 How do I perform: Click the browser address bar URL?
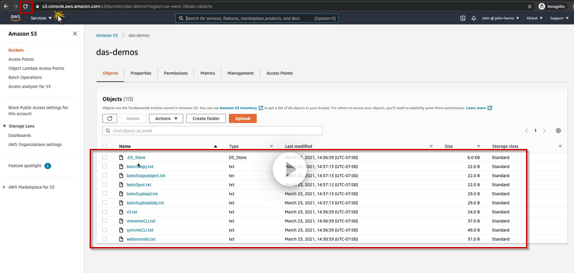coord(127,6)
